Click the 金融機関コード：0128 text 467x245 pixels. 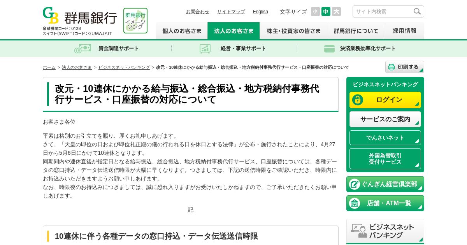point(62,28)
